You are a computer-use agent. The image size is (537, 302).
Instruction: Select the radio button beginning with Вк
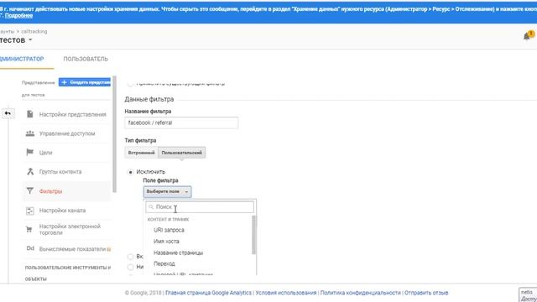[x=131, y=257]
